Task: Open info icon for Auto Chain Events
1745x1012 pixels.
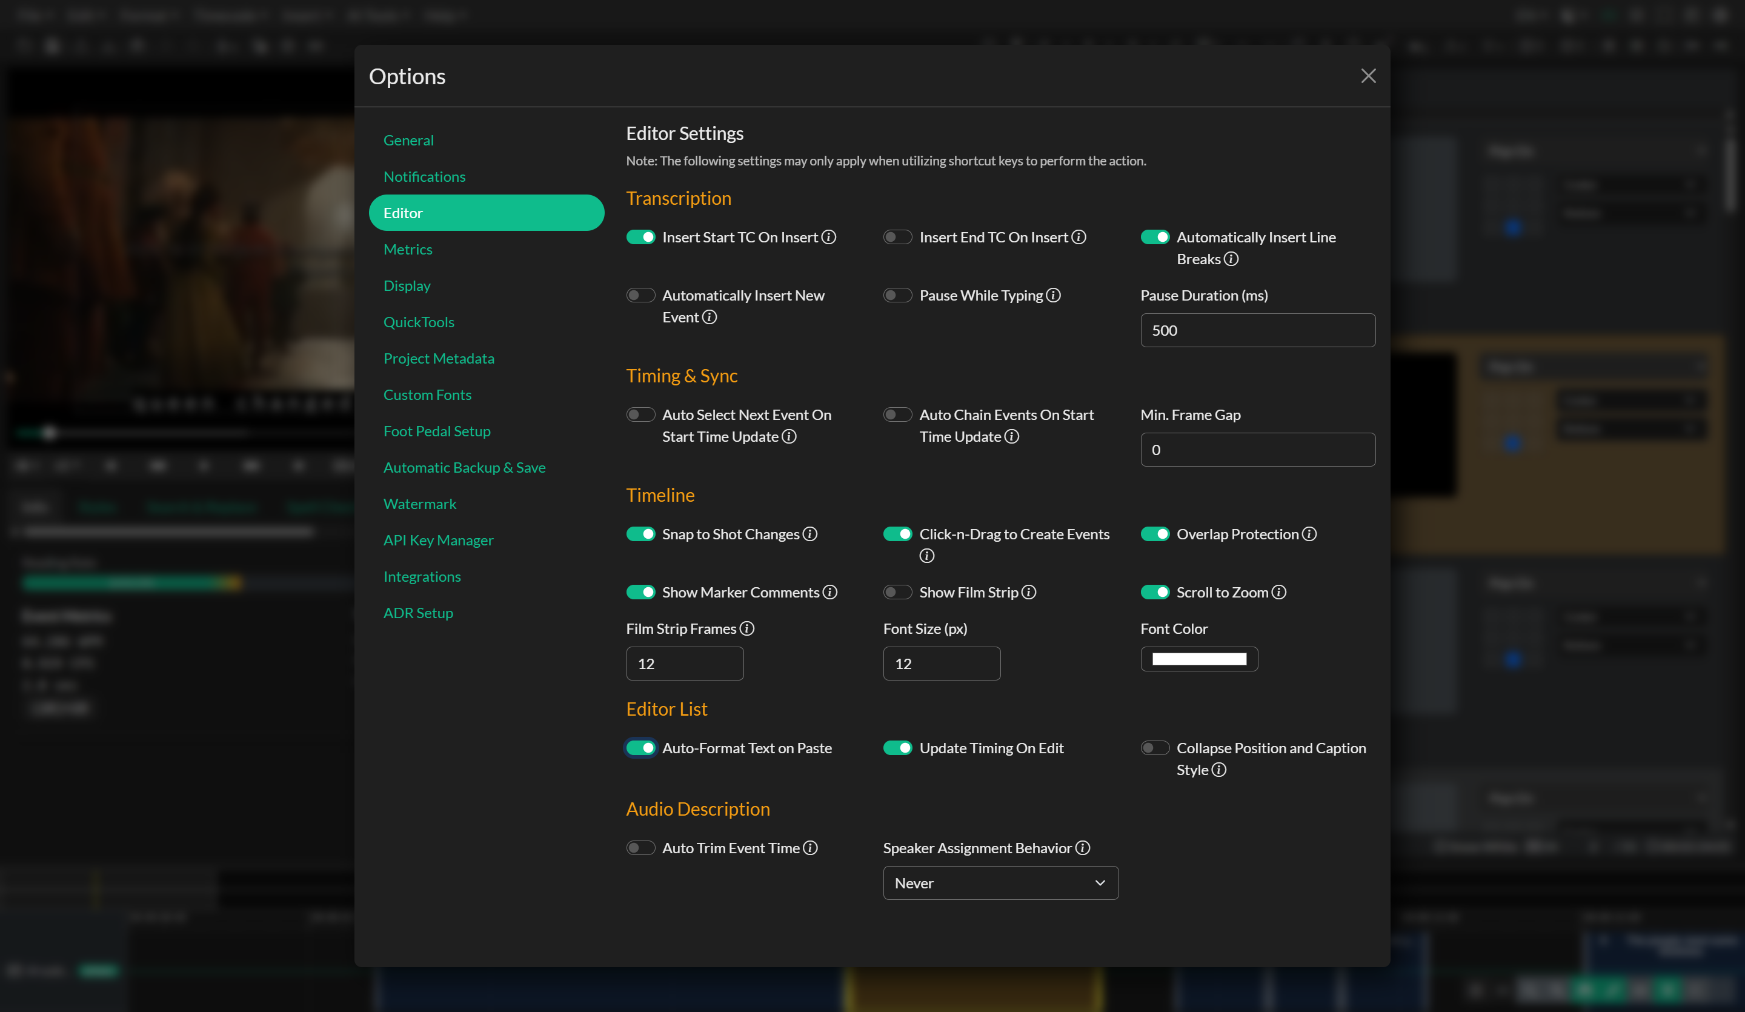Action: pos(1011,436)
